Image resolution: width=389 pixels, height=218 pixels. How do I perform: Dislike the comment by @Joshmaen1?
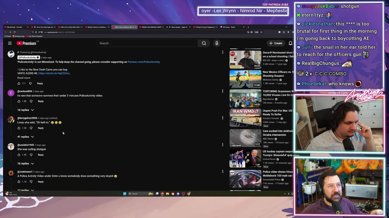tap(31, 182)
